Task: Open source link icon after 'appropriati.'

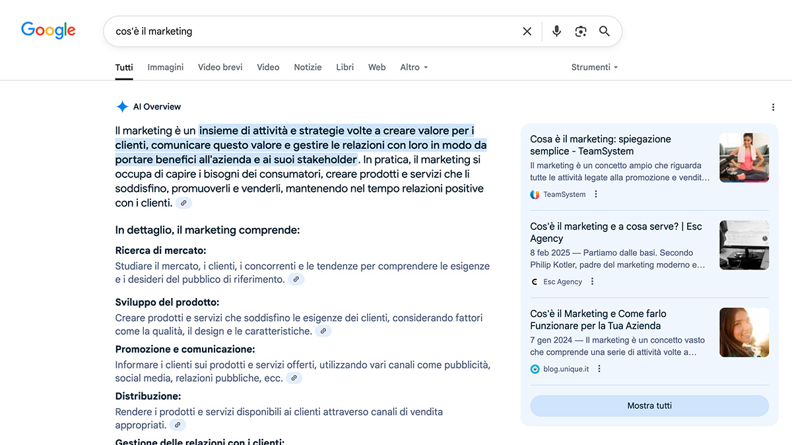Action: pos(178,425)
